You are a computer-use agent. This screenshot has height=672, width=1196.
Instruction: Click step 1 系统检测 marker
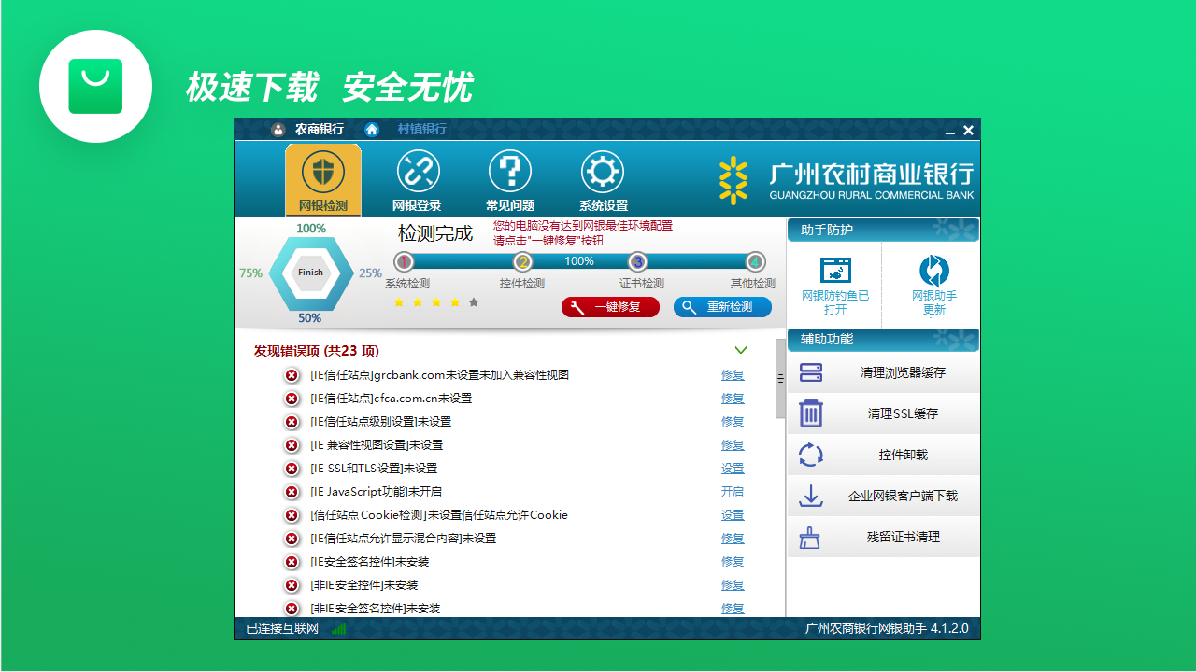click(404, 261)
